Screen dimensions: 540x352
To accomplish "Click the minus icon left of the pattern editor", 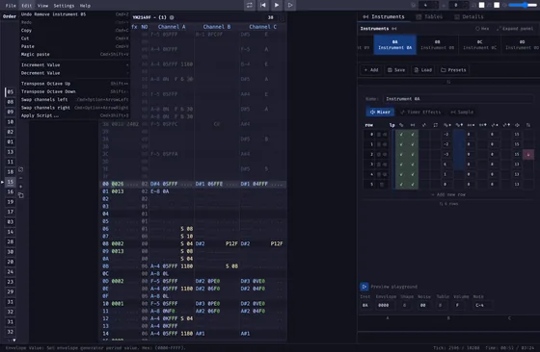I will pyautogui.click(x=20, y=178).
